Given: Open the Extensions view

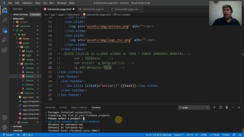Looking at the screenshot, I should [x=5, y=50].
